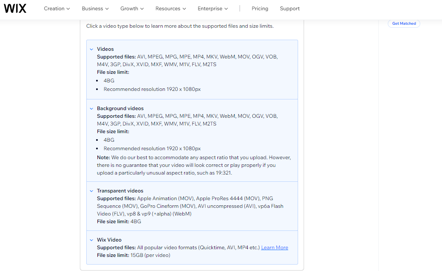
Task: Open the Enterprise menu
Action: 213,9
